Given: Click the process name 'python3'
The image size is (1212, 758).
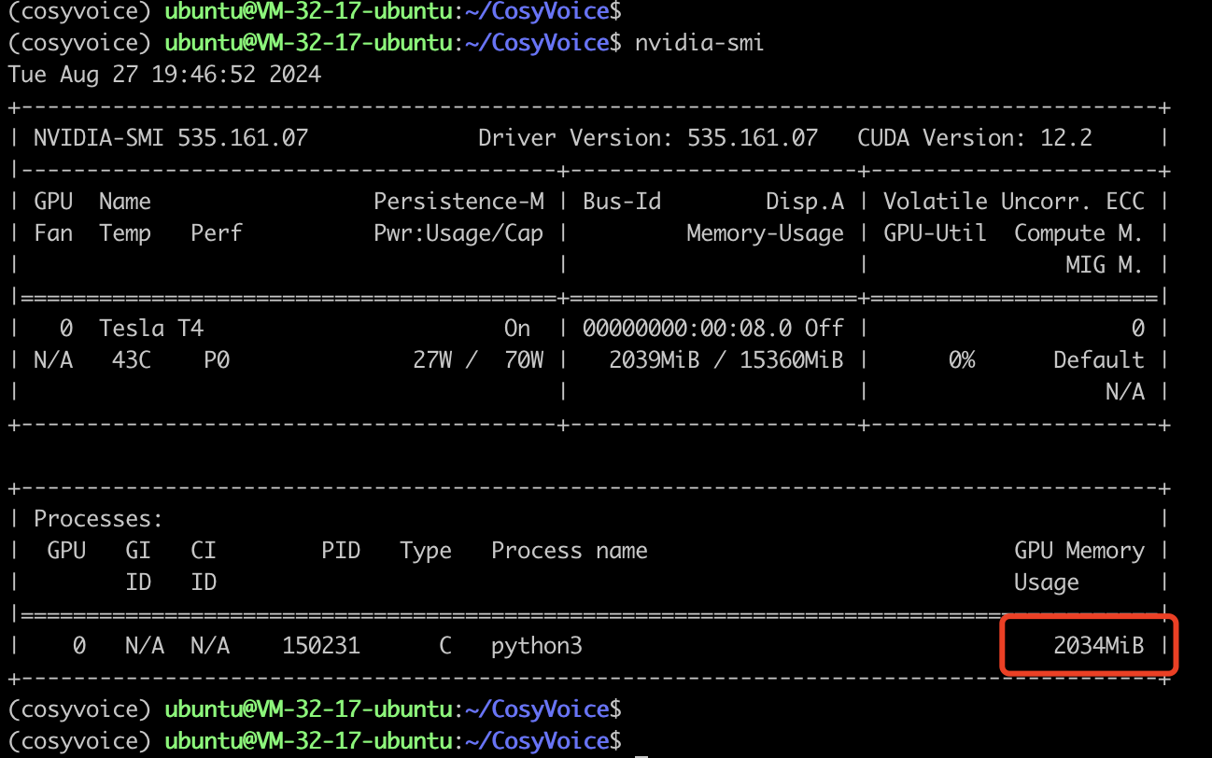Looking at the screenshot, I should point(536,646).
